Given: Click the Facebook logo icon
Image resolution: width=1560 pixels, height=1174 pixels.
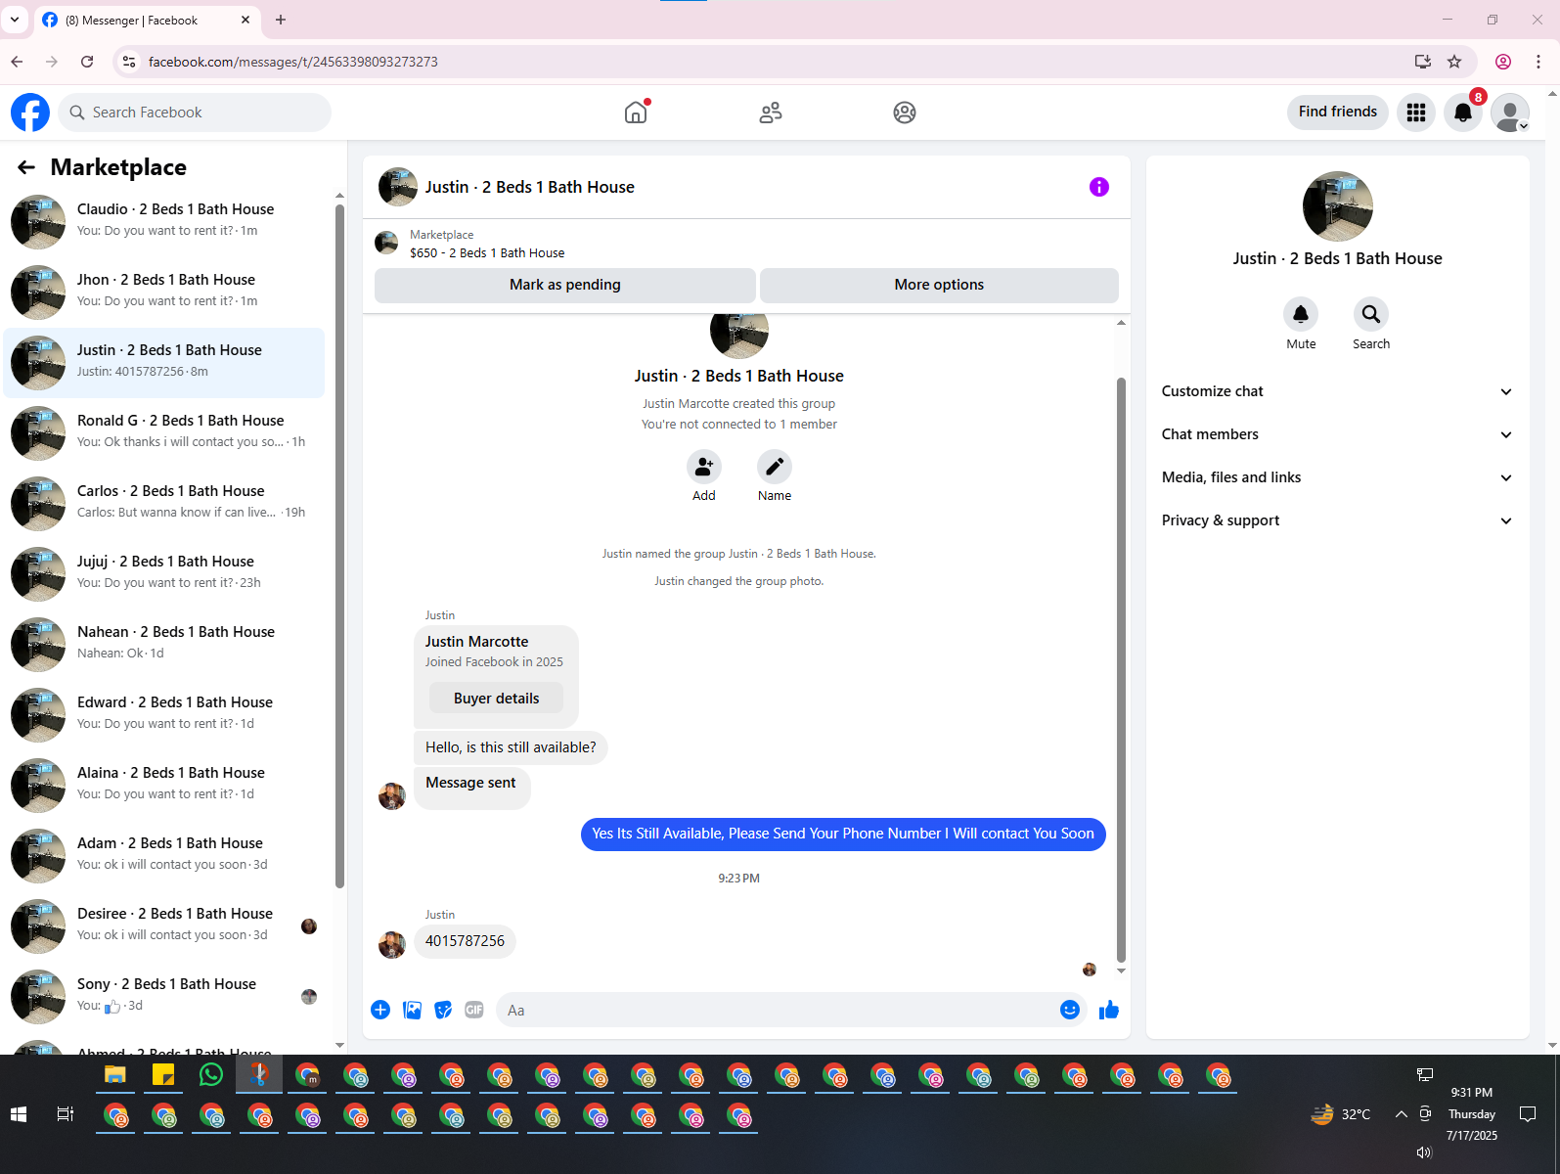Looking at the screenshot, I should click(30, 113).
